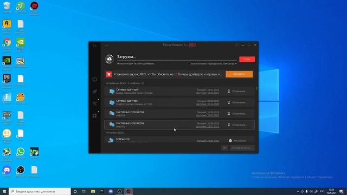
Task: Click the Windows Start button
Action: (x=4, y=191)
